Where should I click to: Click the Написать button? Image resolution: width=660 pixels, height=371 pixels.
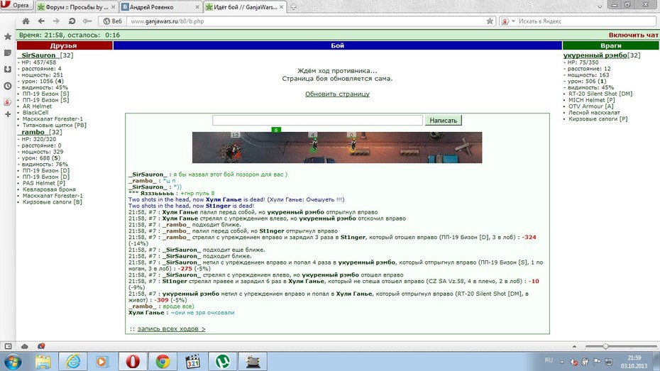(x=444, y=121)
